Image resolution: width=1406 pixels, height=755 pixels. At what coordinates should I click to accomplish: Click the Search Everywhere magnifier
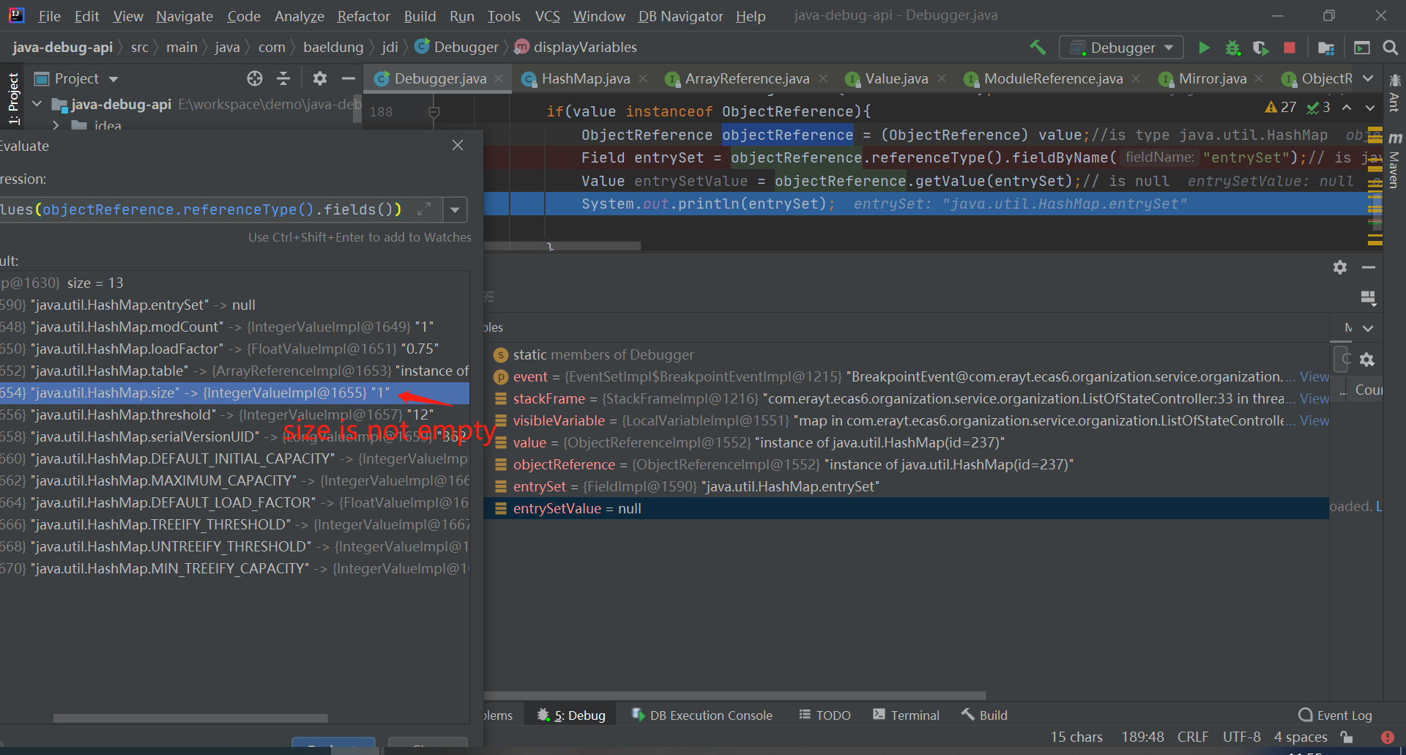(1390, 48)
